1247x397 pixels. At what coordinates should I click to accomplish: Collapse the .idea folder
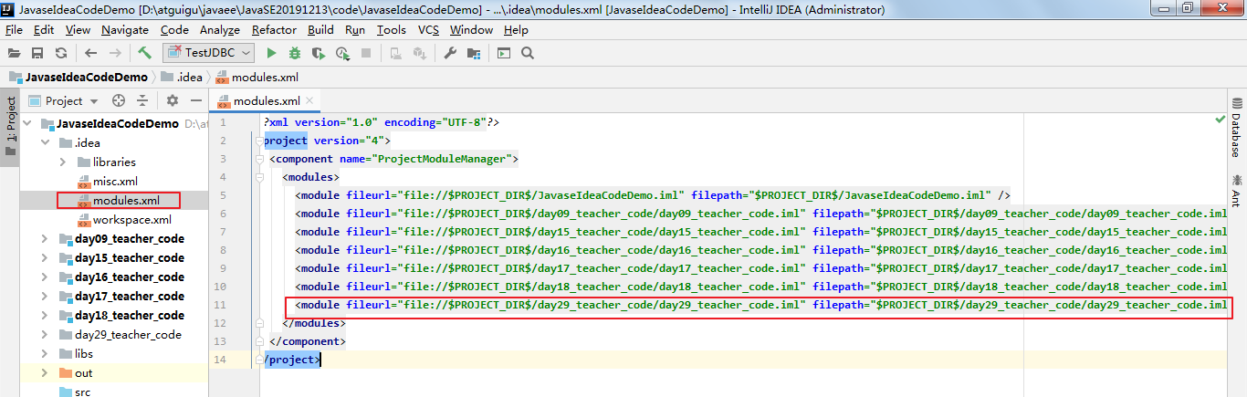[x=45, y=143]
